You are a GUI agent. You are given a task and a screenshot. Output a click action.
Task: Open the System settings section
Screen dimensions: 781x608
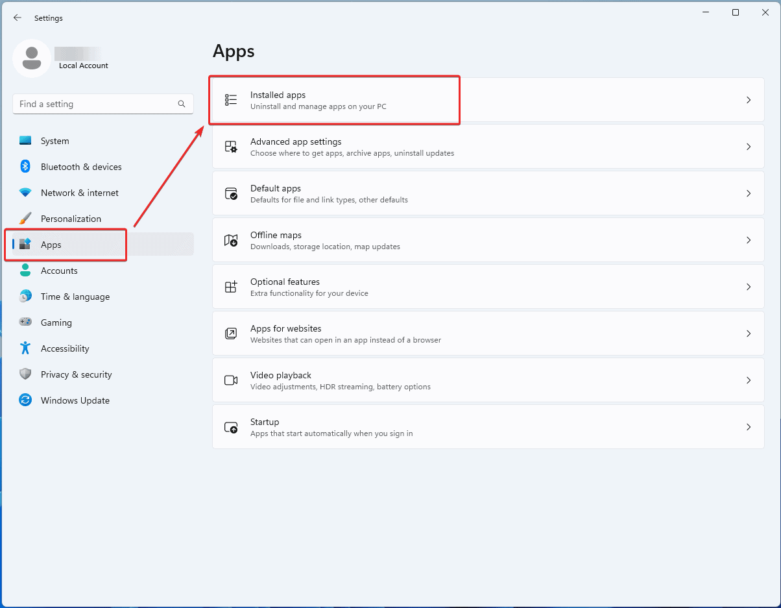pos(54,141)
